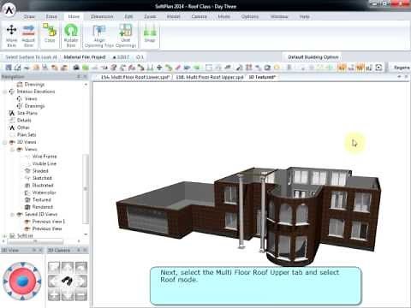The width and height of the screenshot is (411, 308).
Task: Open the Dimension ribbon tab
Action: [102, 16]
